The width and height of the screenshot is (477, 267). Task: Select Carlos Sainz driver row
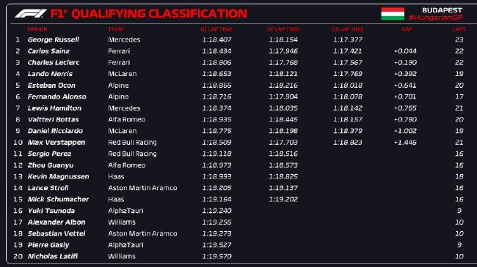[x=238, y=51]
